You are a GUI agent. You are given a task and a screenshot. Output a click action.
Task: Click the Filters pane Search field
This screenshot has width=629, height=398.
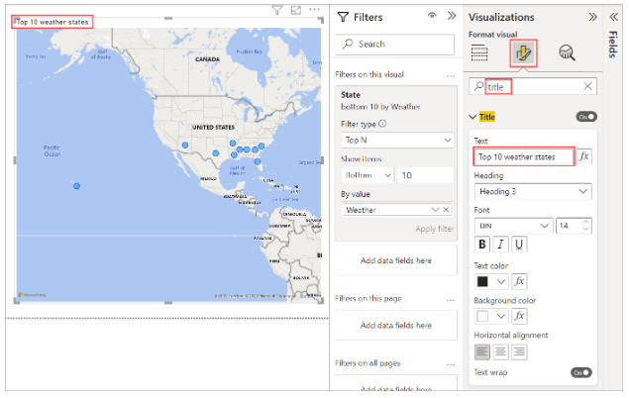(396, 45)
